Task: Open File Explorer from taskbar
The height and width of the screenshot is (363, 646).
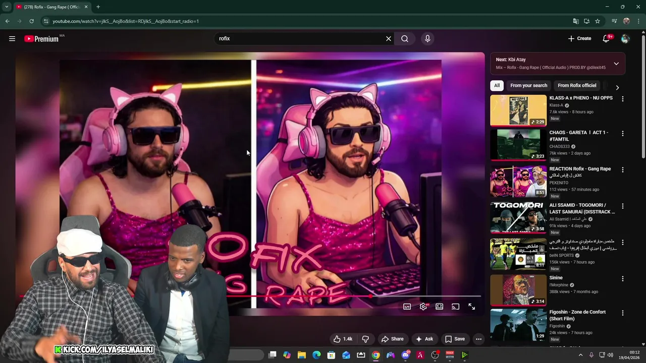Action: [302, 355]
